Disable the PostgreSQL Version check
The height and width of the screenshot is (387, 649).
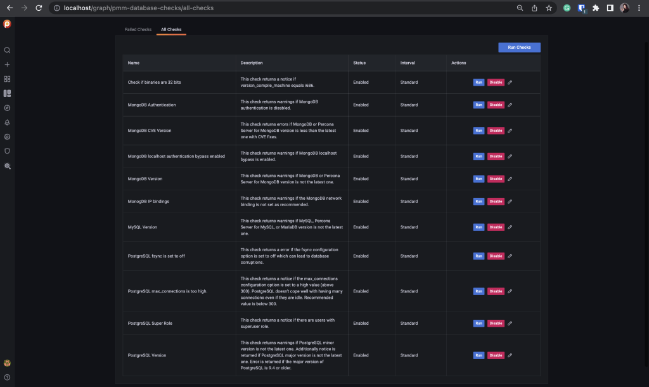[496, 355]
